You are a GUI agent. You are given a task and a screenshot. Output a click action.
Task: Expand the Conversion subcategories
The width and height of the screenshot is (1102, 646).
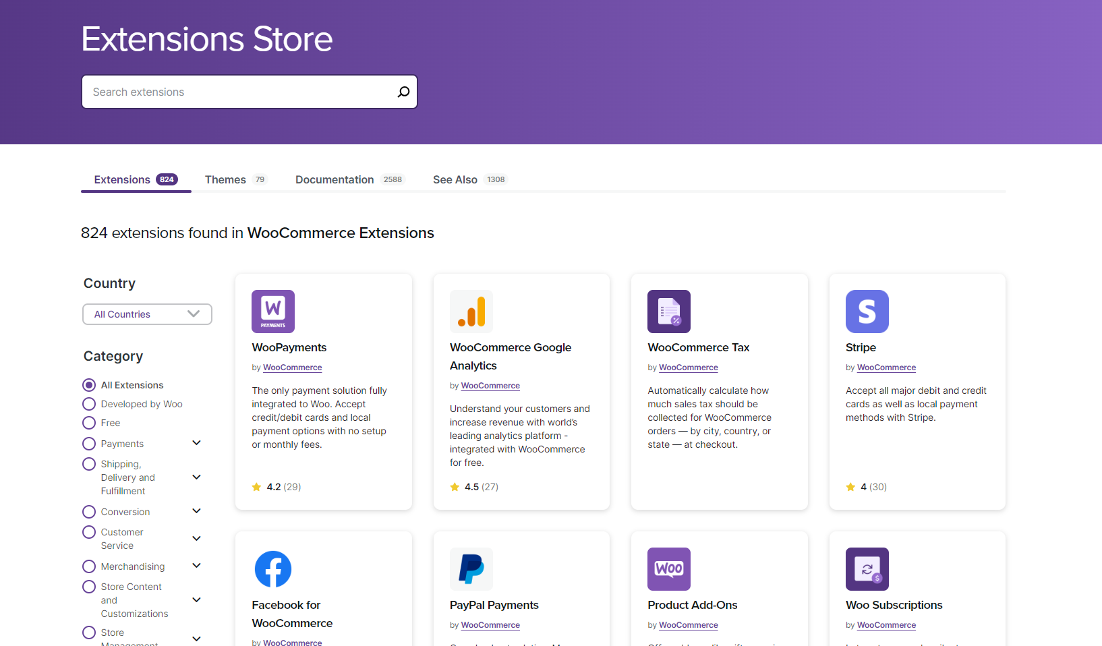(x=197, y=511)
